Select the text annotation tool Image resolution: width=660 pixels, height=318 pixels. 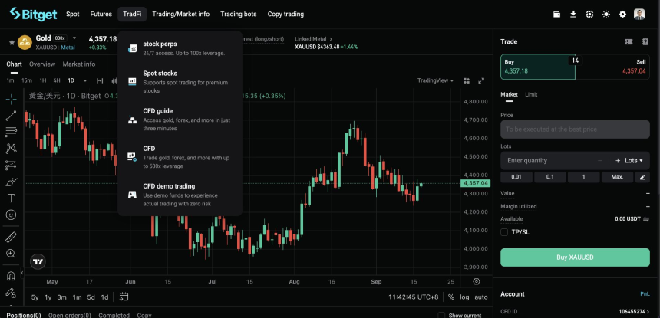point(11,198)
